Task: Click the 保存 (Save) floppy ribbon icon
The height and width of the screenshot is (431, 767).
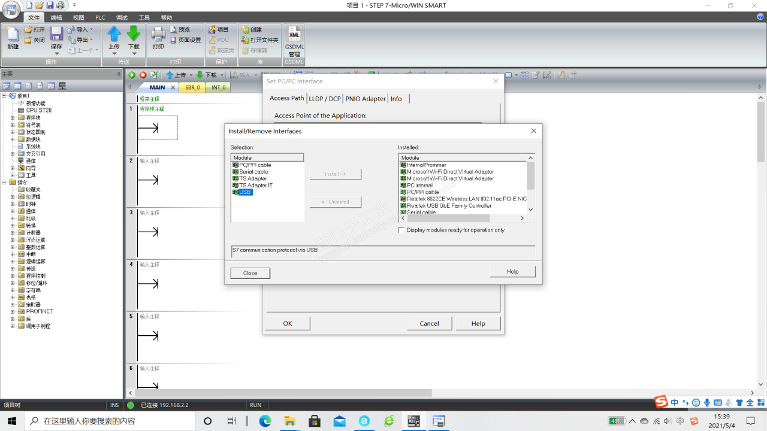Action: pyautogui.click(x=56, y=35)
